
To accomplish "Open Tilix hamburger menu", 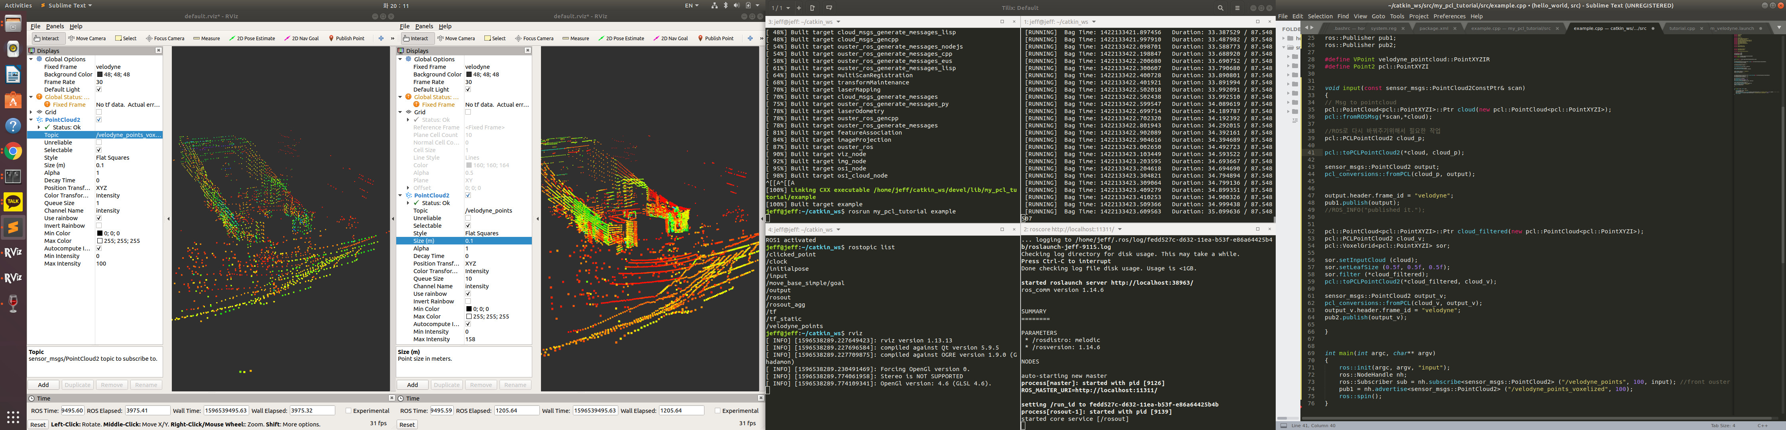I will (1237, 8).
